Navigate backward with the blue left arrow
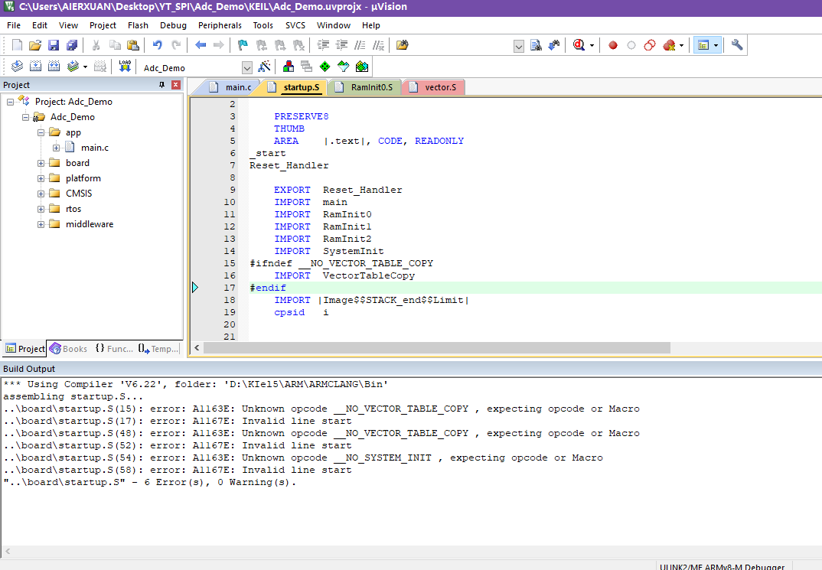 [201, 45]
